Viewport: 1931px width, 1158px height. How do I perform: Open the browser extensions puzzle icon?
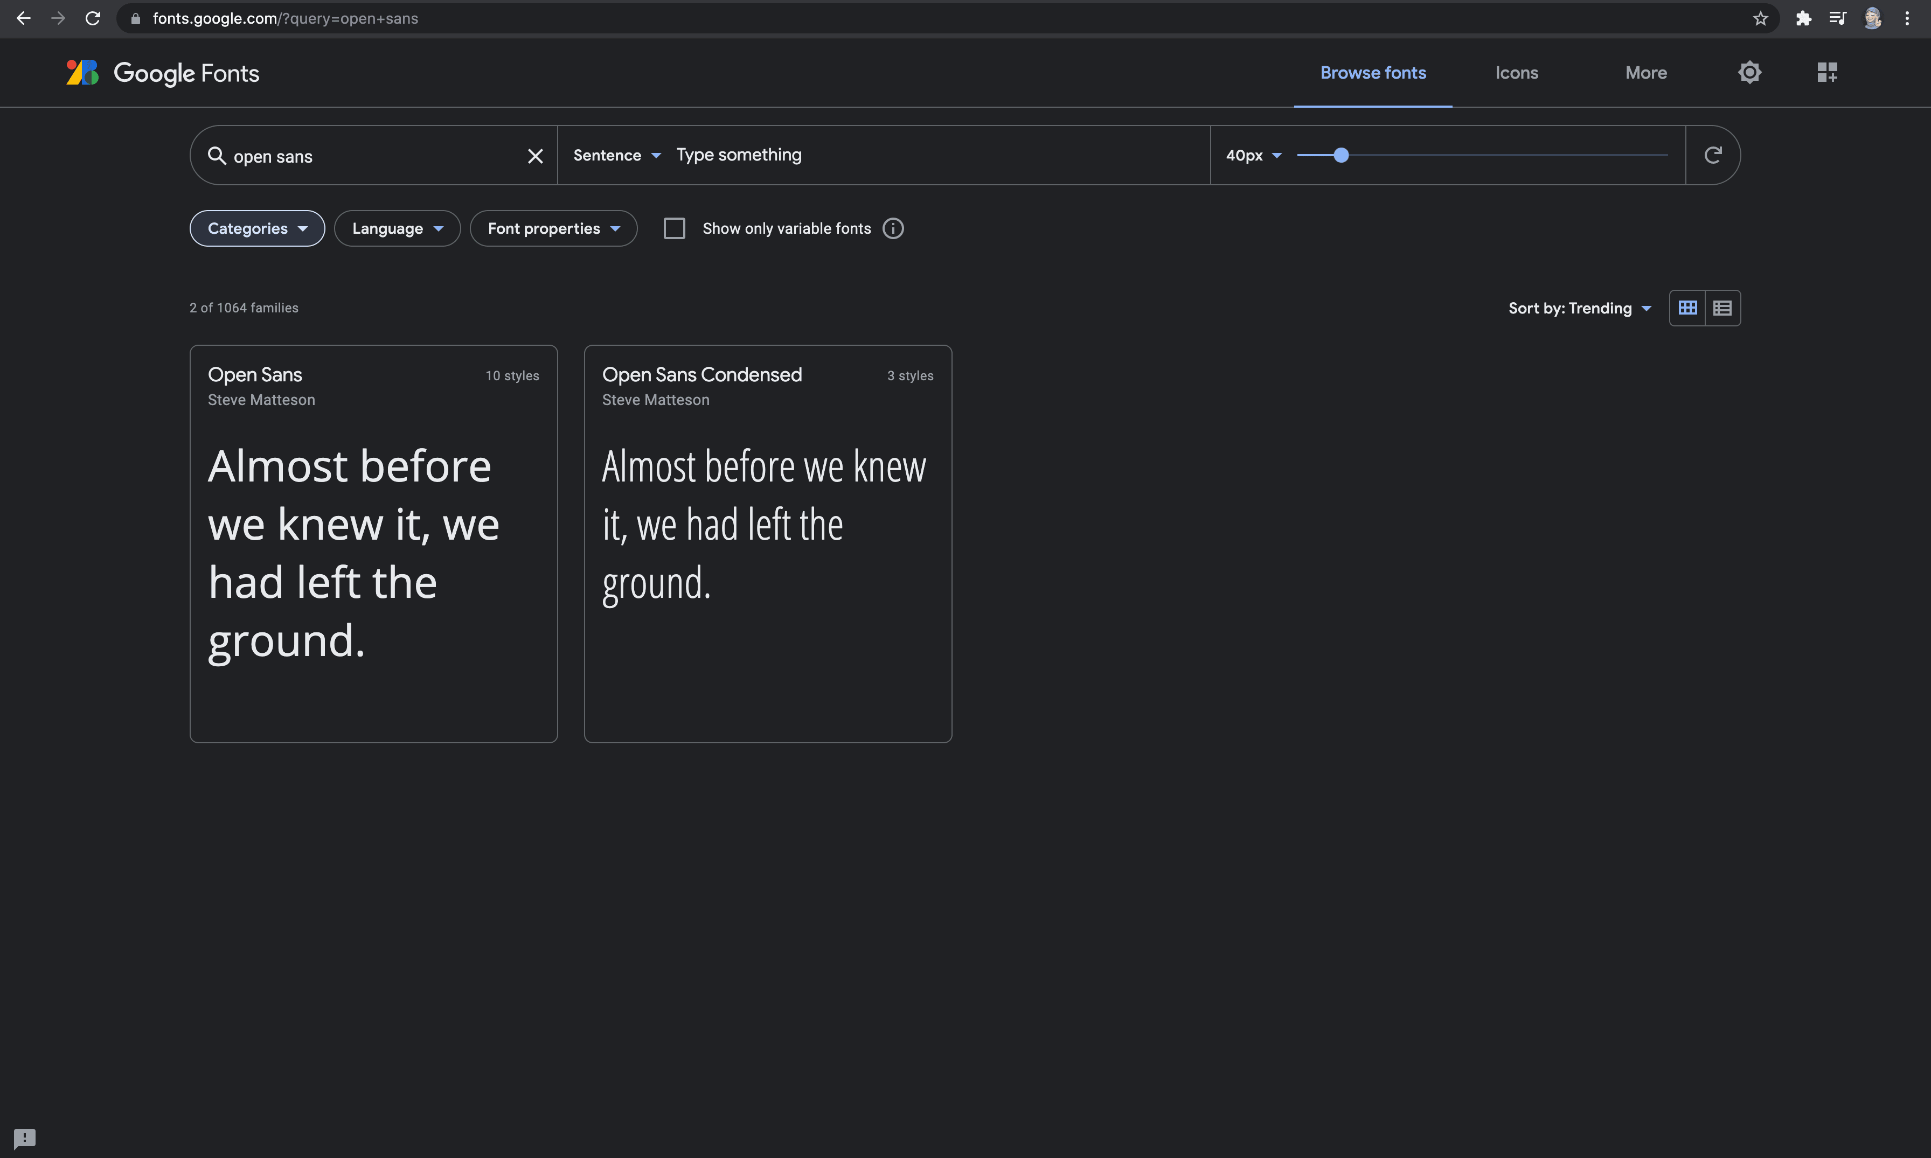tap(1803, 18)
